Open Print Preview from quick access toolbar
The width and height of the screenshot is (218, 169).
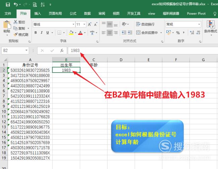click(35, 5)
